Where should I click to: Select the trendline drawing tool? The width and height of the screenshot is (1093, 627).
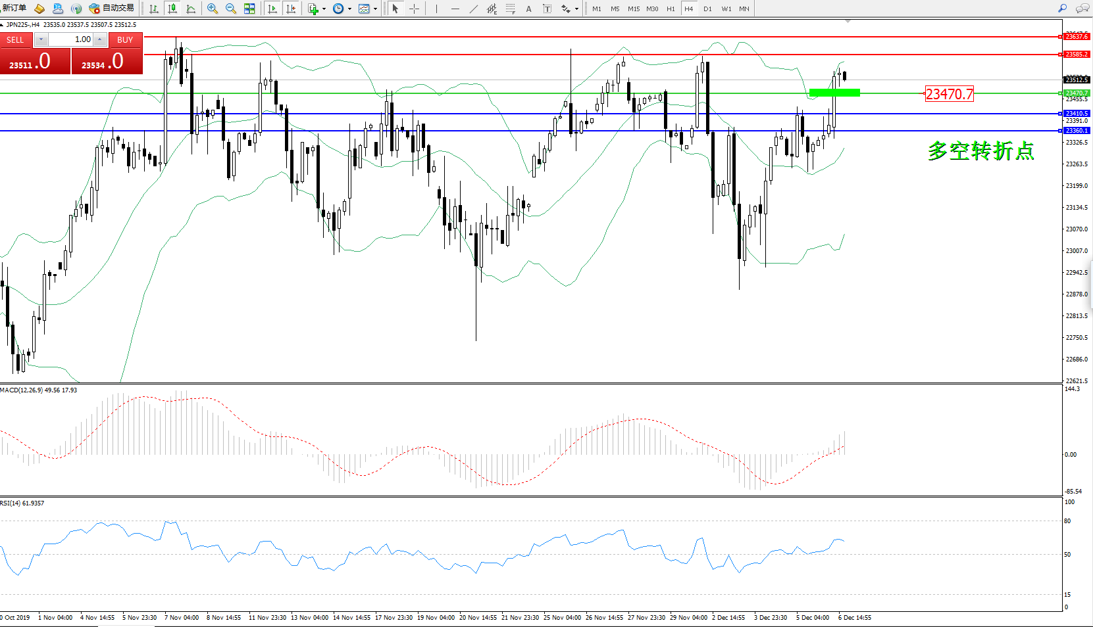click(474, 9)
